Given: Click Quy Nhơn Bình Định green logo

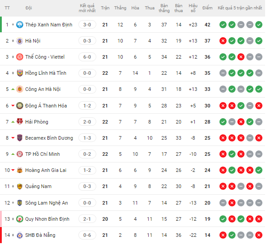Looking at the screenshot, I should (20, 219).
